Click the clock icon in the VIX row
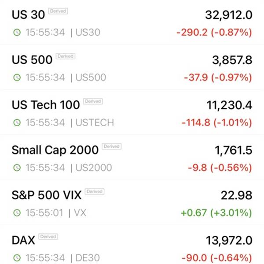This screenshot has height=264, width=264. point(17,213)
